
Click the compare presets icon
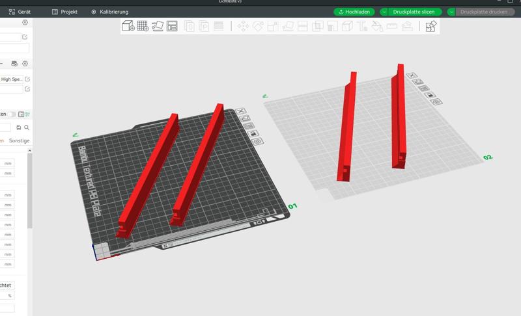click(21, 114)
